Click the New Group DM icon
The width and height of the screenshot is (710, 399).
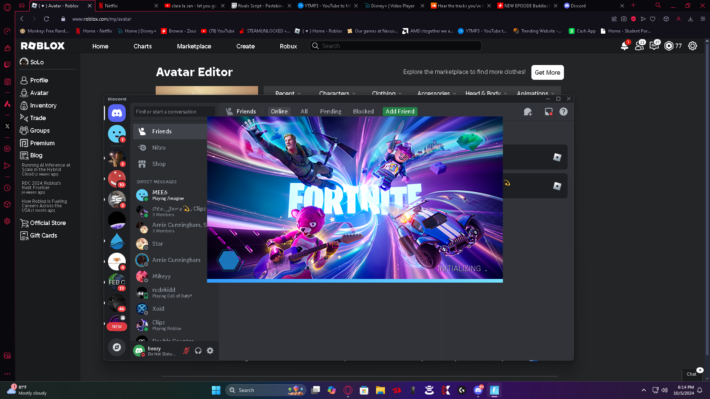click(x=528, y=112)
